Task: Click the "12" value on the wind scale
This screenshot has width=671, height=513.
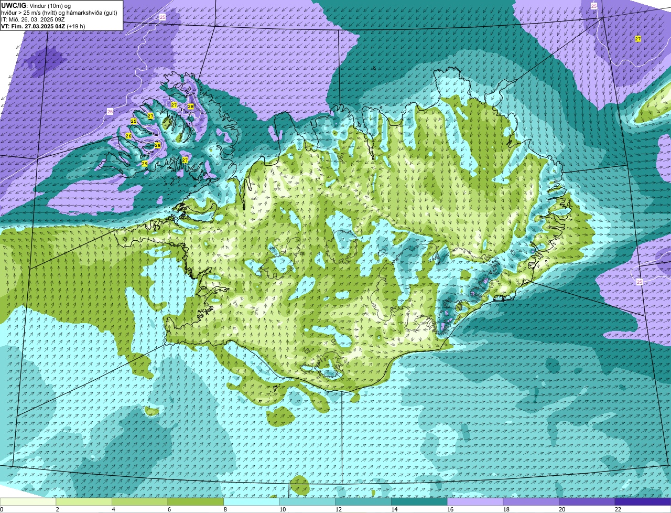Action: [338, 509]
